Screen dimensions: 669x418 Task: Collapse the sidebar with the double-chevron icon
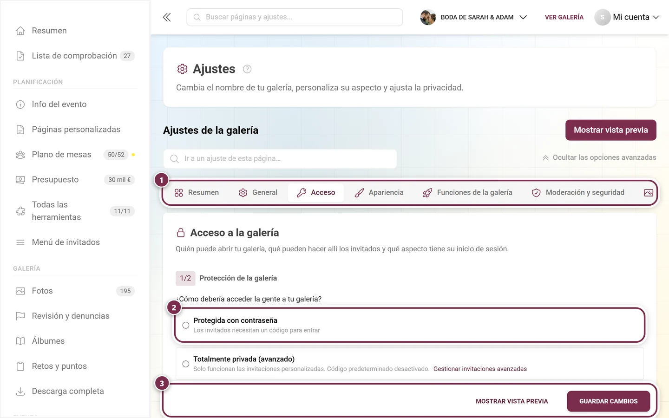[x=167, y=17]
